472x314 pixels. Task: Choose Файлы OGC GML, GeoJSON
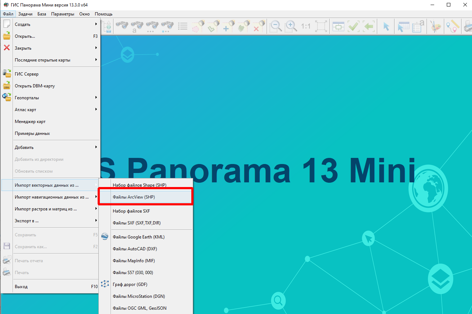click(x=146, y=308)
